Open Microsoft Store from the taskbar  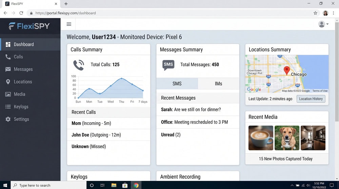click(125, 185)
